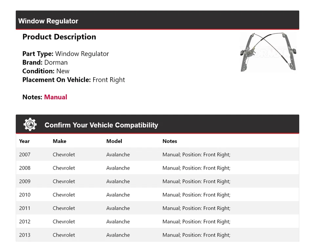The height and width of the screenshot is (252, 315).
Task: Click the Product Description heading
Action: pyautogui.click(x=59, y=37)
